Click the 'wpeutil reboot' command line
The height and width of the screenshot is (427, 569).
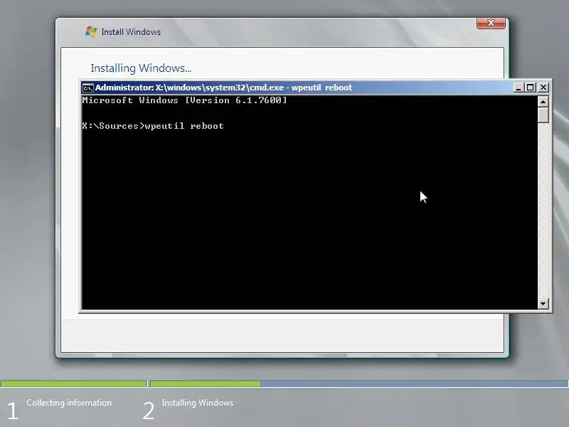(x=153, y=126)
